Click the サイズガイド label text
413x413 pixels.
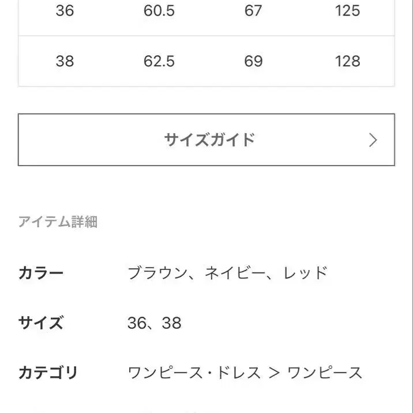point(209,140)
